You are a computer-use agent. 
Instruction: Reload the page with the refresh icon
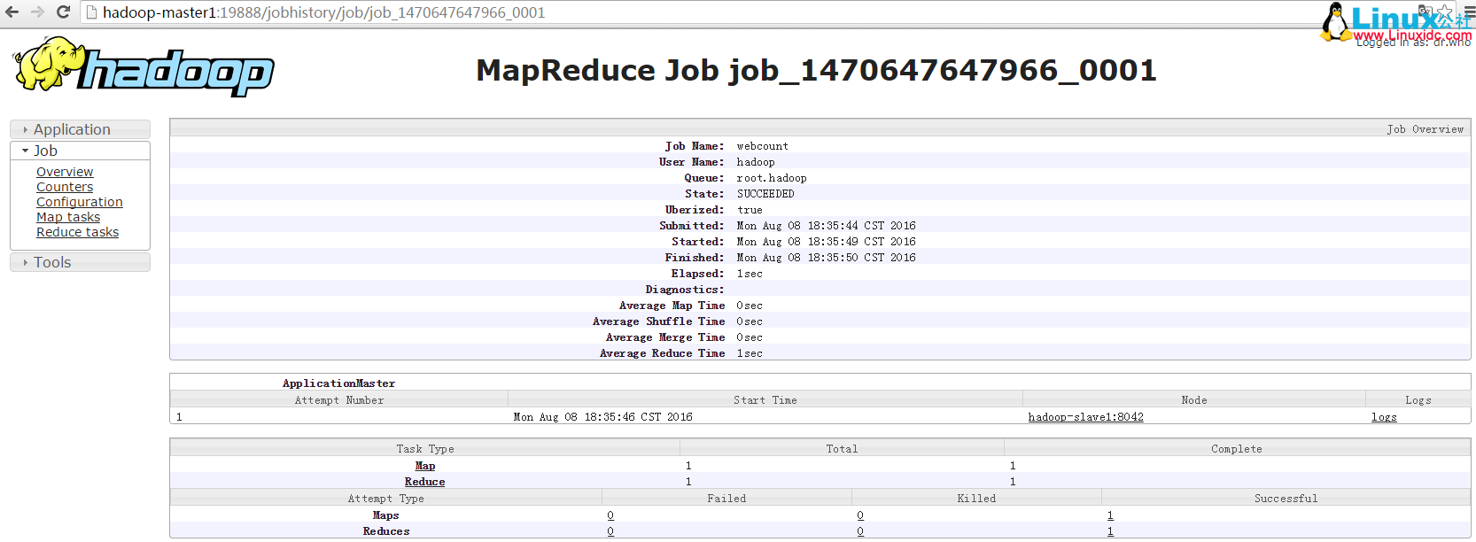tap(63, 12)
